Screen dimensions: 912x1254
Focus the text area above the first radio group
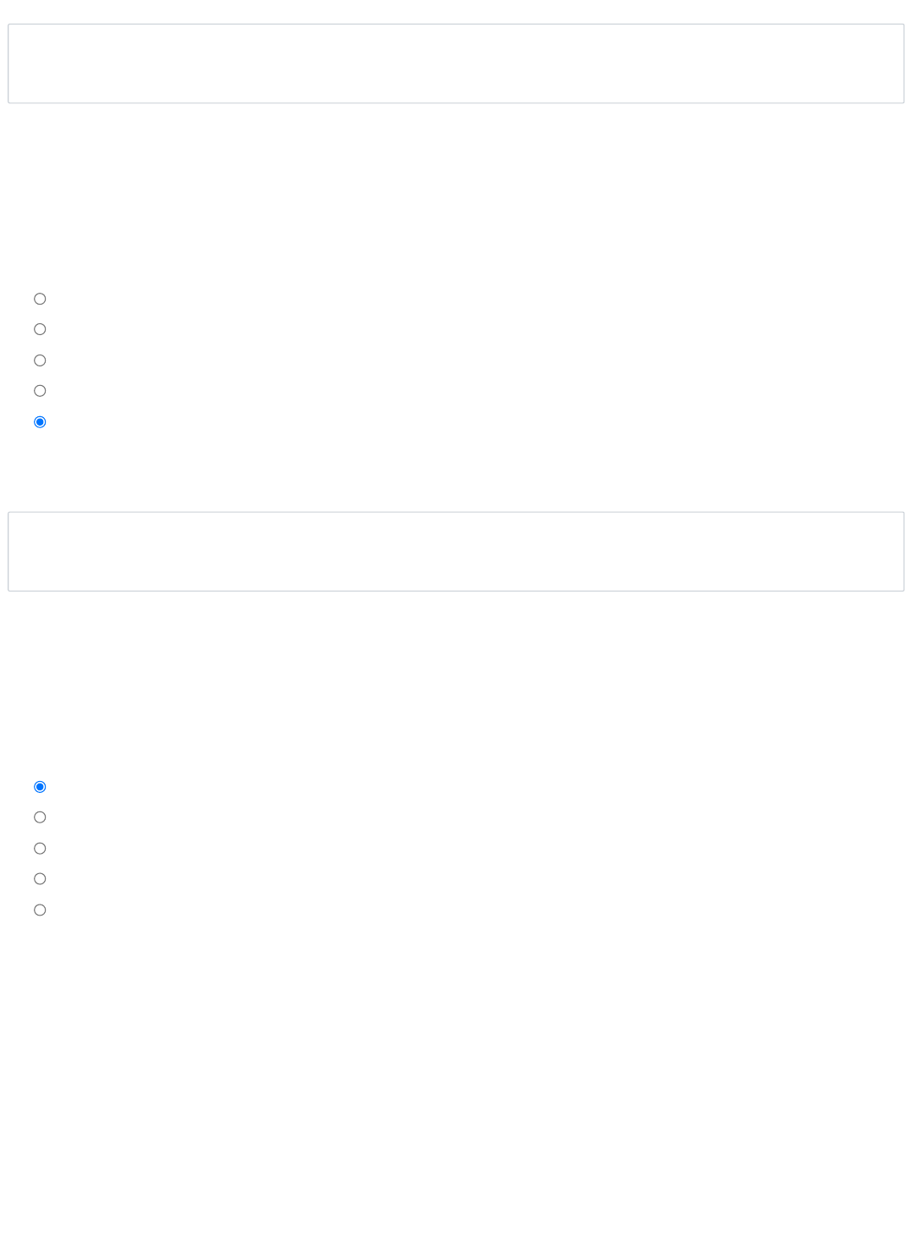455,63
